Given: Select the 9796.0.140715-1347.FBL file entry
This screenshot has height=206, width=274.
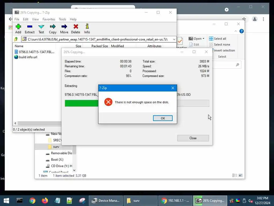Looking at the screenshot, I should [x=35, y=52].
